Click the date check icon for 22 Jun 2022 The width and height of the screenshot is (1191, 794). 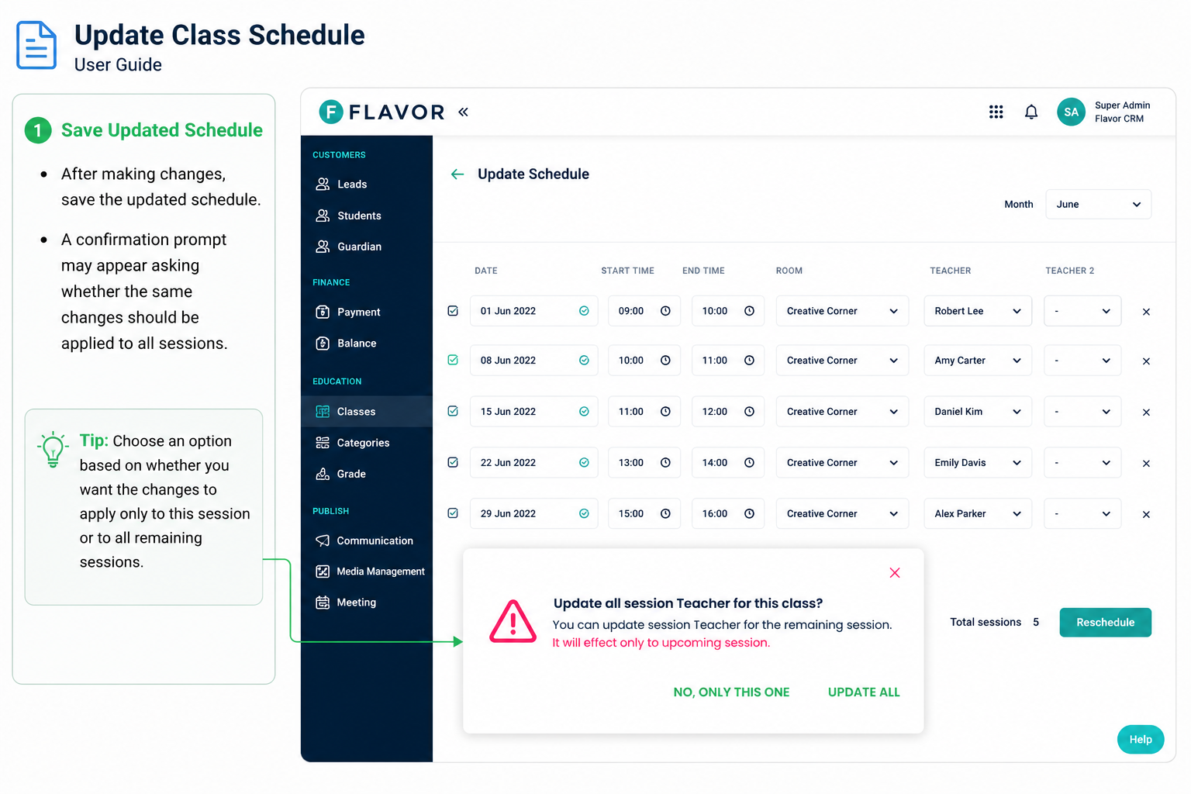pos(584,463)
